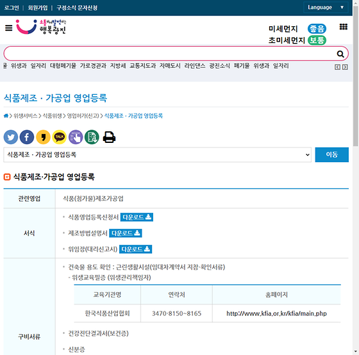
Task: Print this page
Action: click(109, 137)
